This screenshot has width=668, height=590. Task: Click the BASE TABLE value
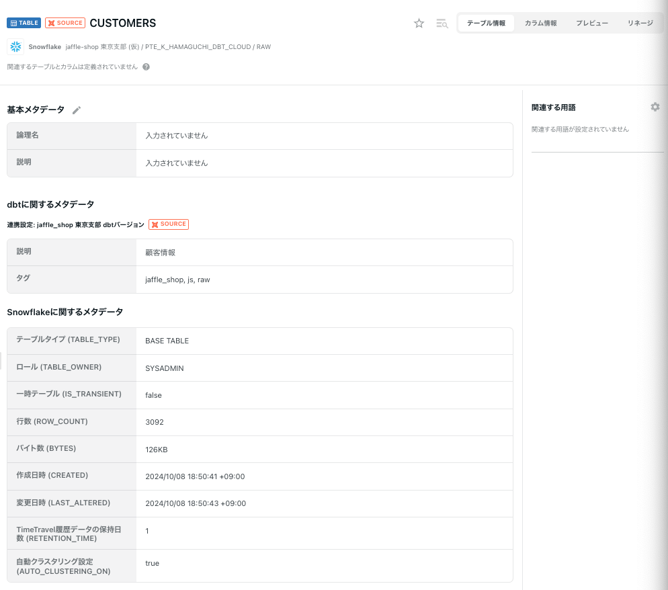[x=167, y=341]
